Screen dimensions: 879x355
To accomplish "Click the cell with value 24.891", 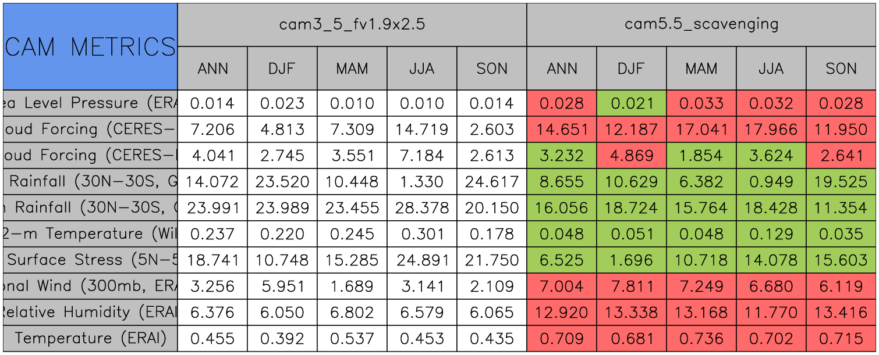I will 421,260.
